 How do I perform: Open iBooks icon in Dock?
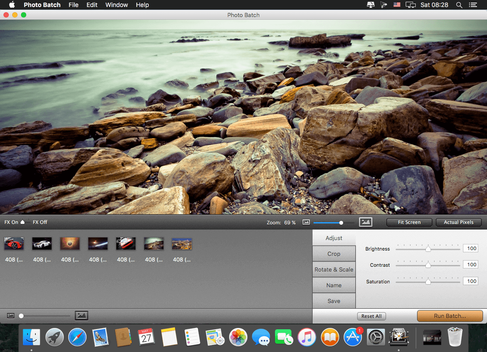point(330,337)
